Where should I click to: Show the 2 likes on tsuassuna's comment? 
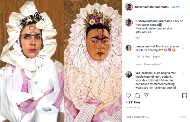[146, 57]
